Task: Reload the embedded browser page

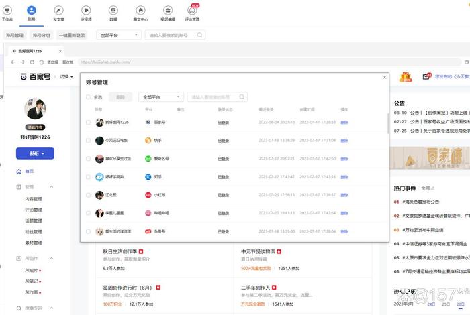Action: [32, 62]
